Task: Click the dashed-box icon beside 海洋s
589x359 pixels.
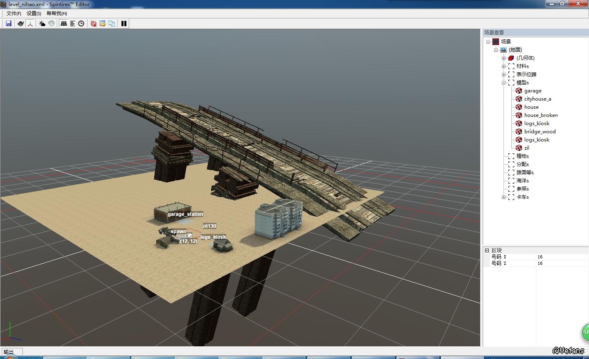Action: pos(511,181)
